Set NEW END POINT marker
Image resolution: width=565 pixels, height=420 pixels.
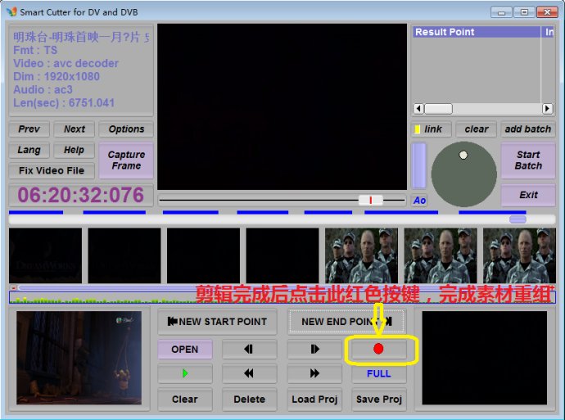tap(346, 322)
